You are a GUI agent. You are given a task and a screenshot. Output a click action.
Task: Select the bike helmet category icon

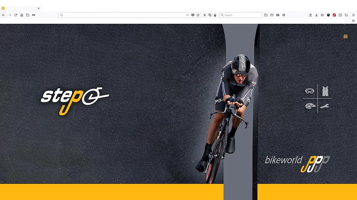point(310,106)
